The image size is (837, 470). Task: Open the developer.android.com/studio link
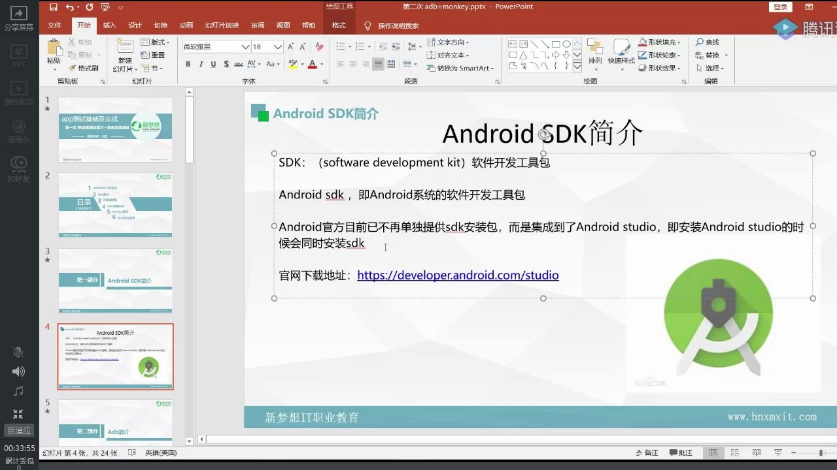[x=458, y=275]
